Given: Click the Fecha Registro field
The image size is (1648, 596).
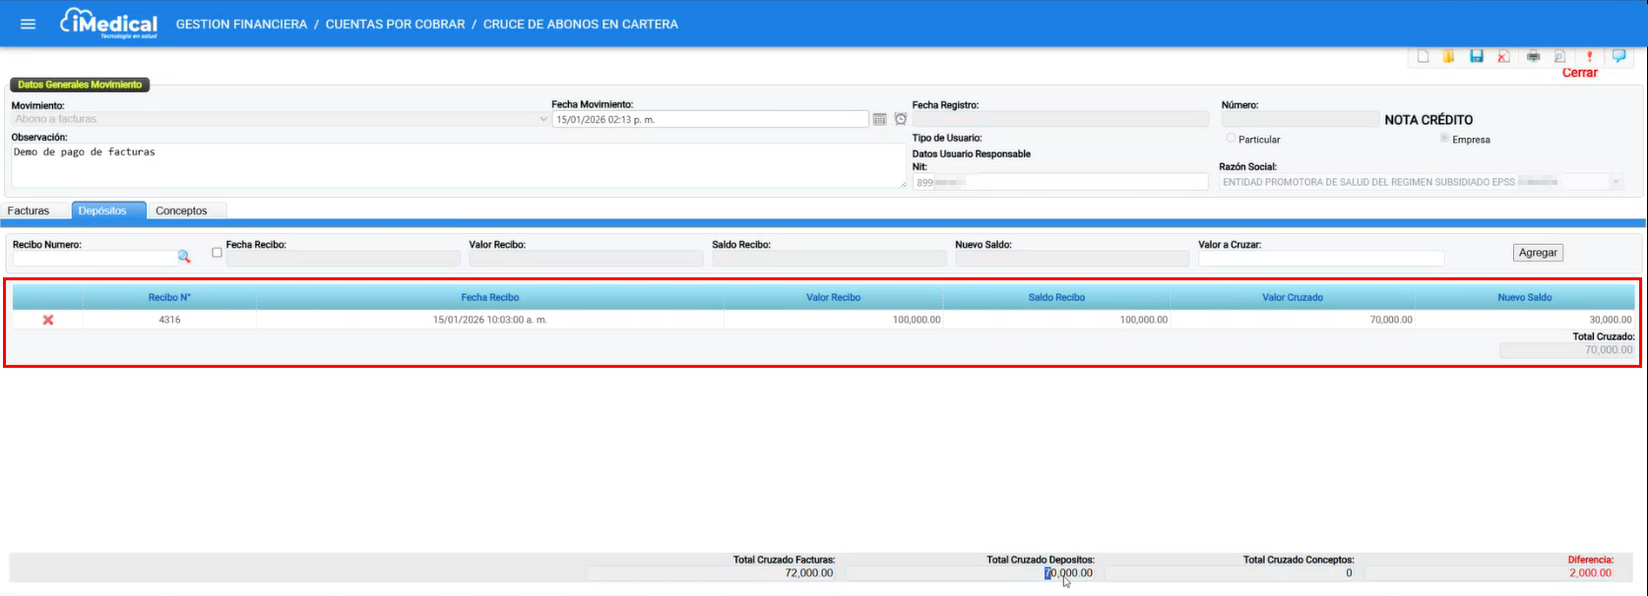Looking at the screenshot, I should [1060, 119].
